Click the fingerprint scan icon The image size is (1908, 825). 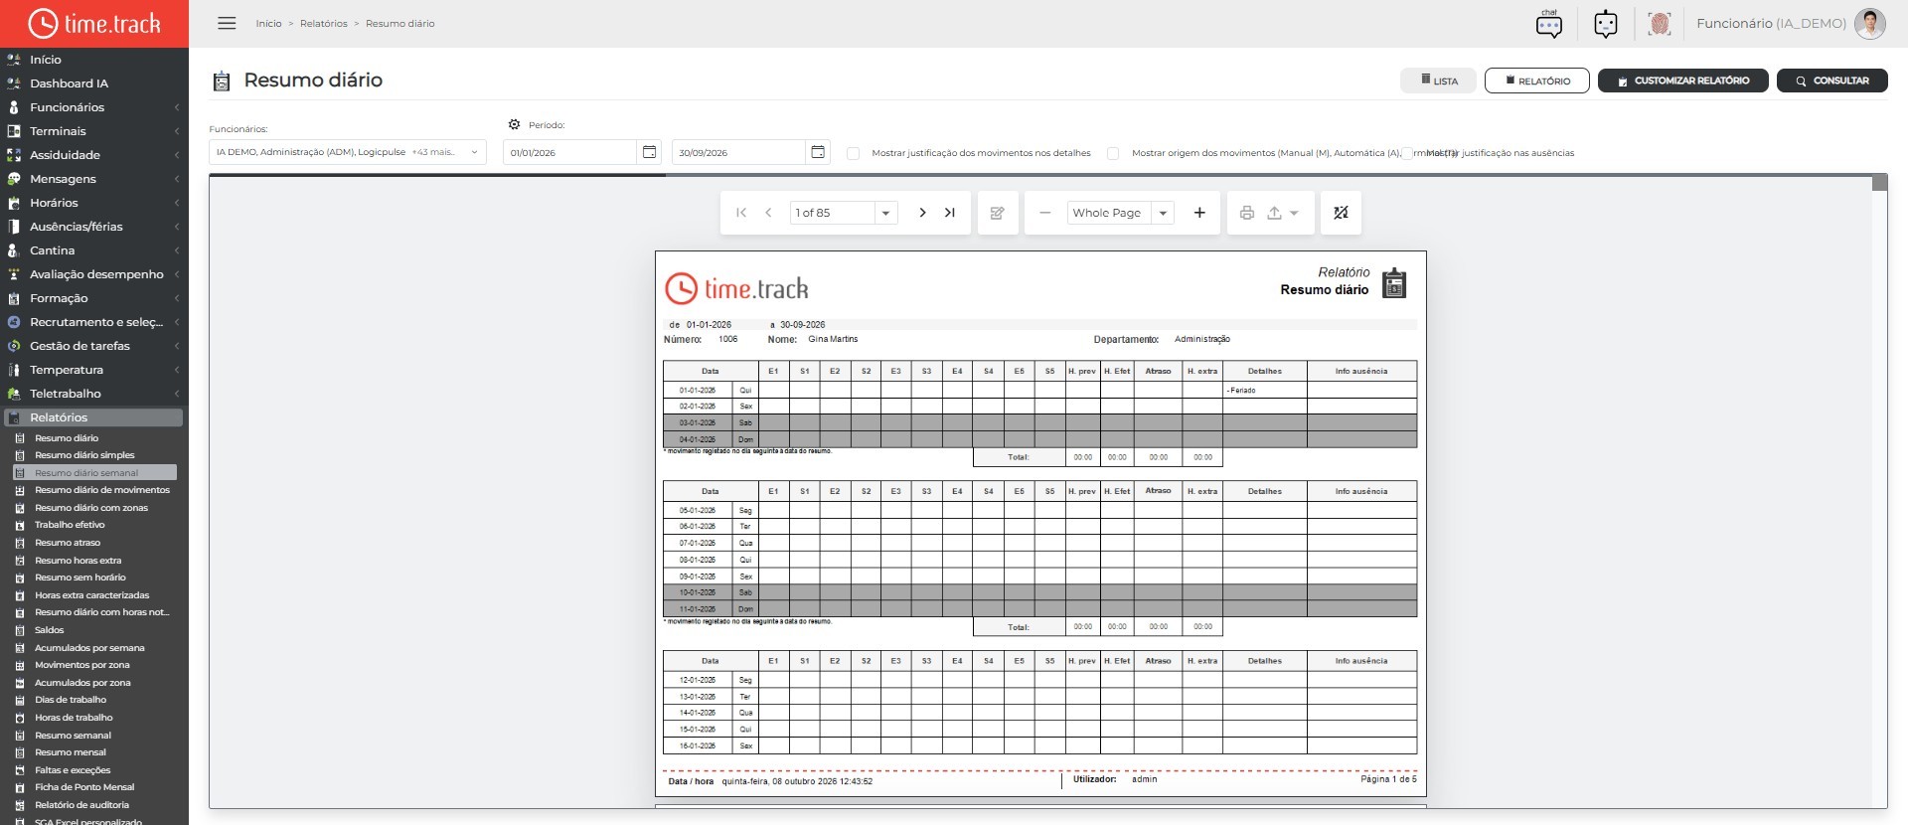pyautogui.click(x=1659, y=24)
